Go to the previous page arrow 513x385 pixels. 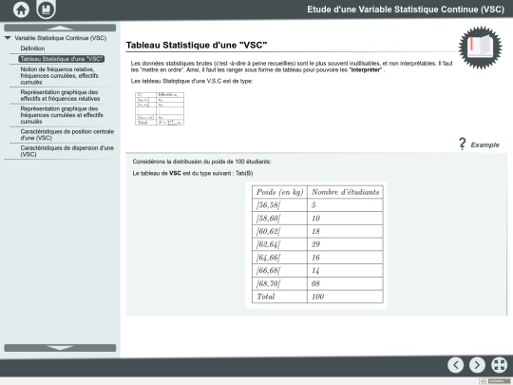pyautogui.click(x=455, y=365)
